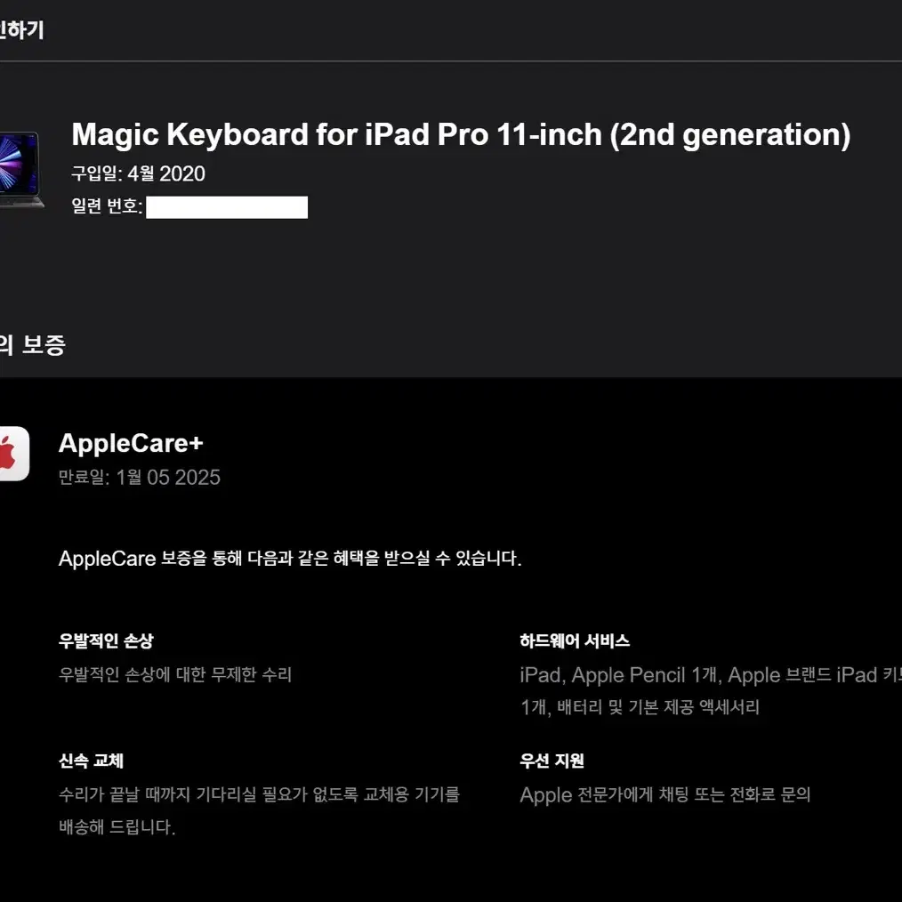Click the whited-out serial number field
This screenshot has height=902, width=902.
tap(227, 207)
